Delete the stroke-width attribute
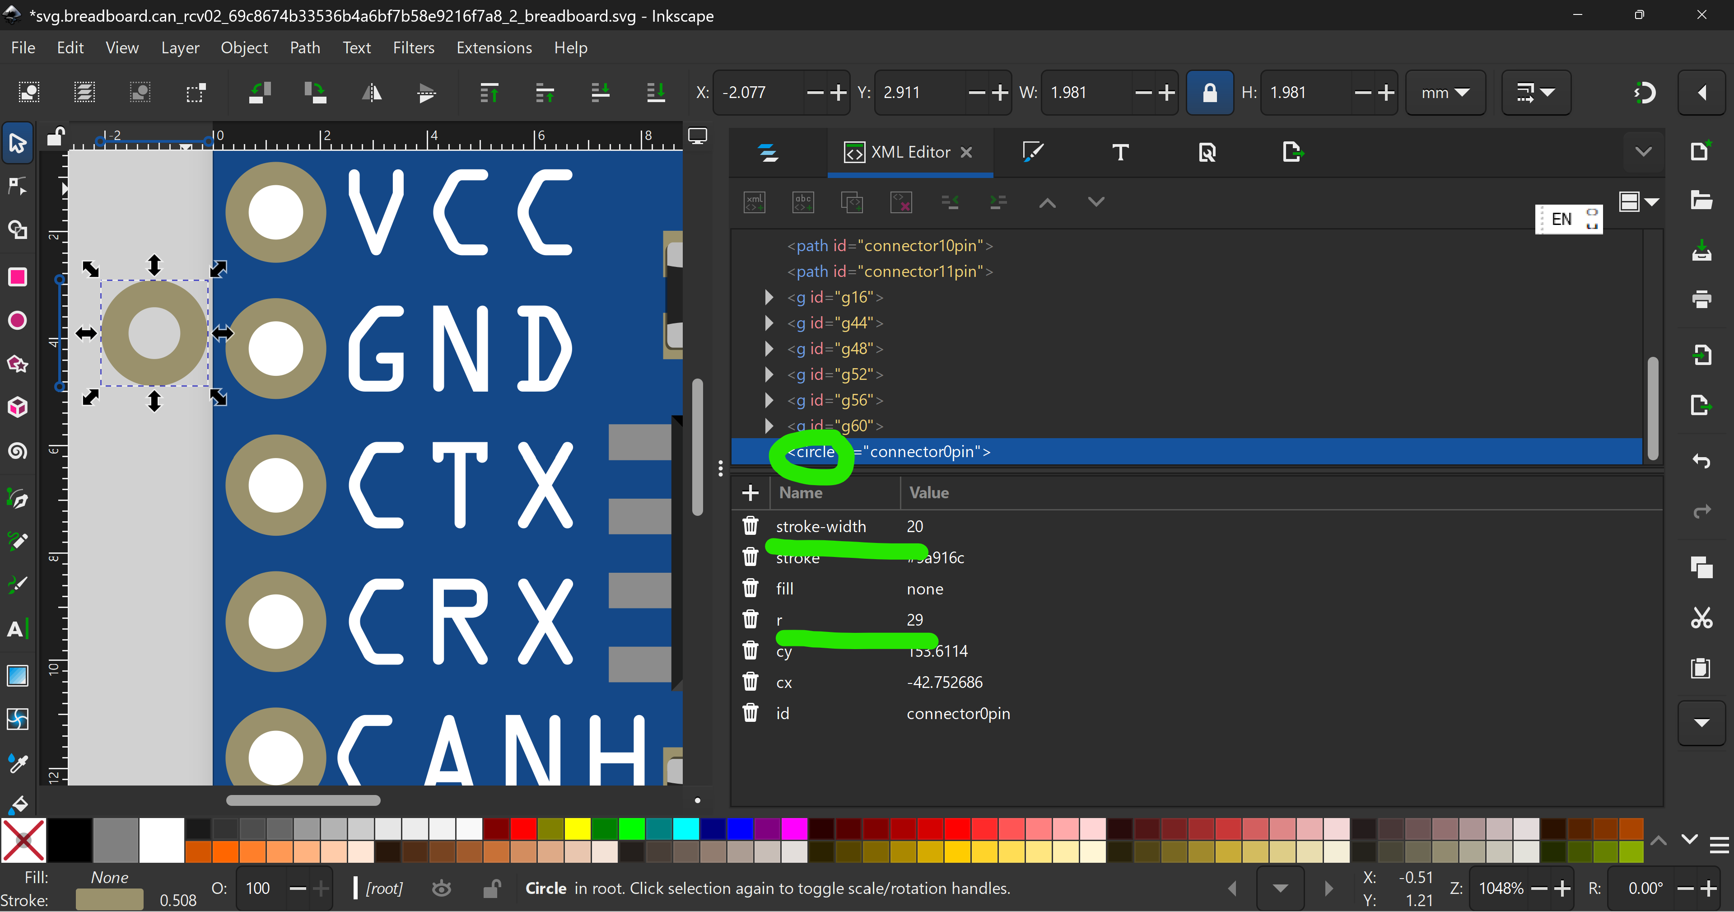This screenshot has height=912, width=1734. click(x=750, y=526)
